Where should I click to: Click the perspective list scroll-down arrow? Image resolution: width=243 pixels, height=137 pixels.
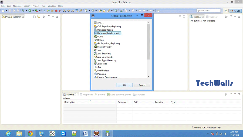coord(148,76)
